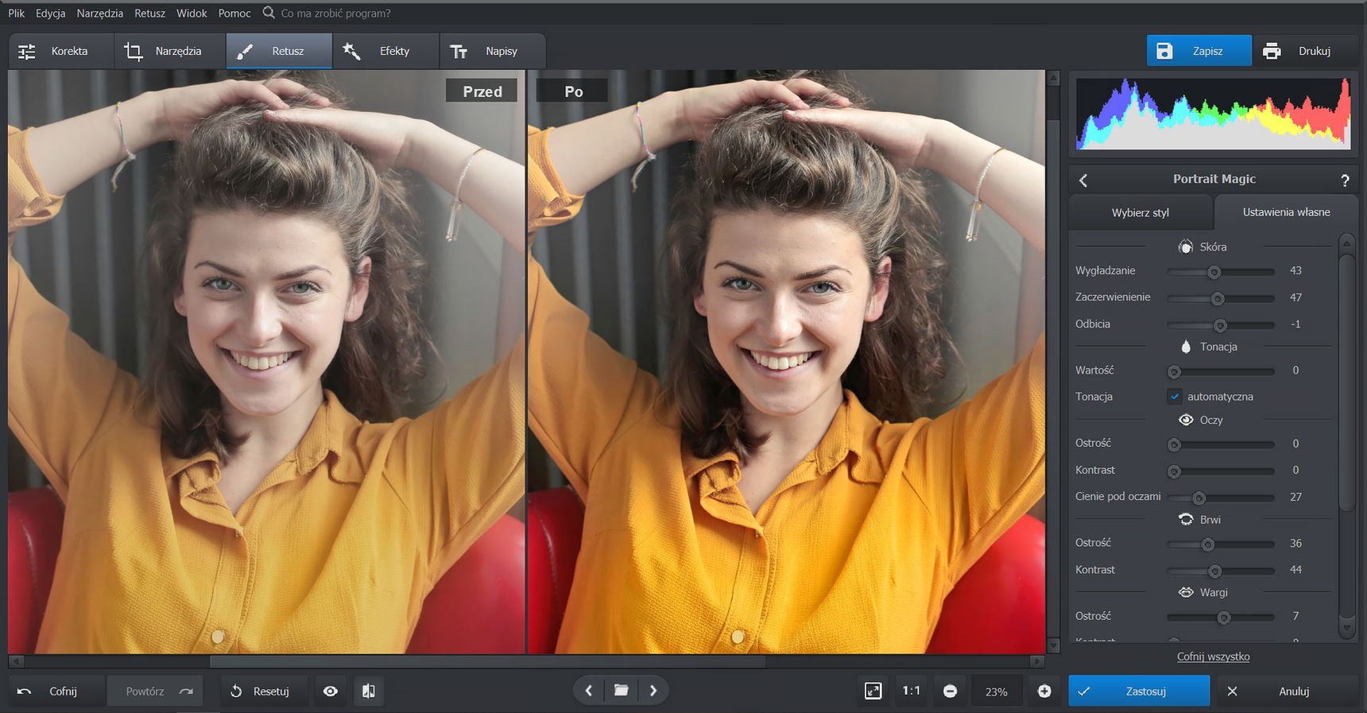The height and width of the screenshot is (713, 1367).
Task: Adjust the Odbicia slider
Action: pos(1221,325)
